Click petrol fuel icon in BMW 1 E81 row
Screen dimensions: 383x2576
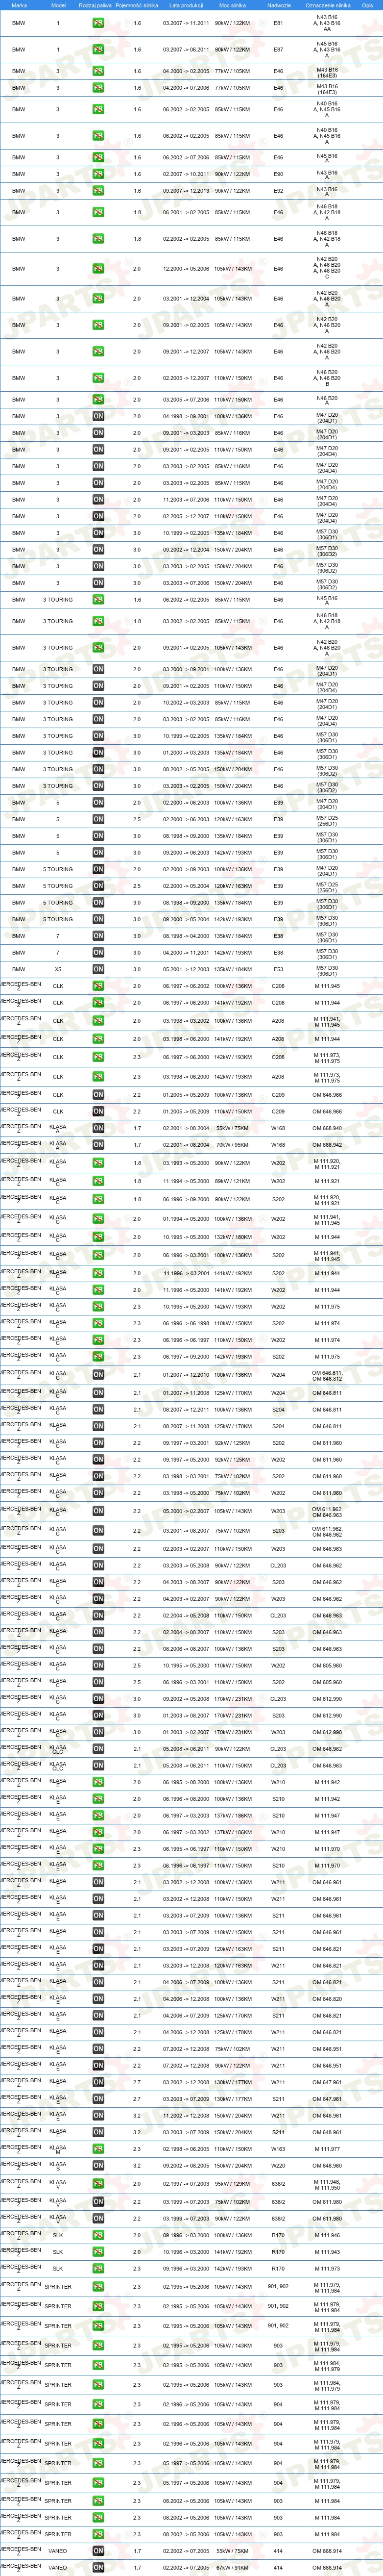(x=98, y=23)
